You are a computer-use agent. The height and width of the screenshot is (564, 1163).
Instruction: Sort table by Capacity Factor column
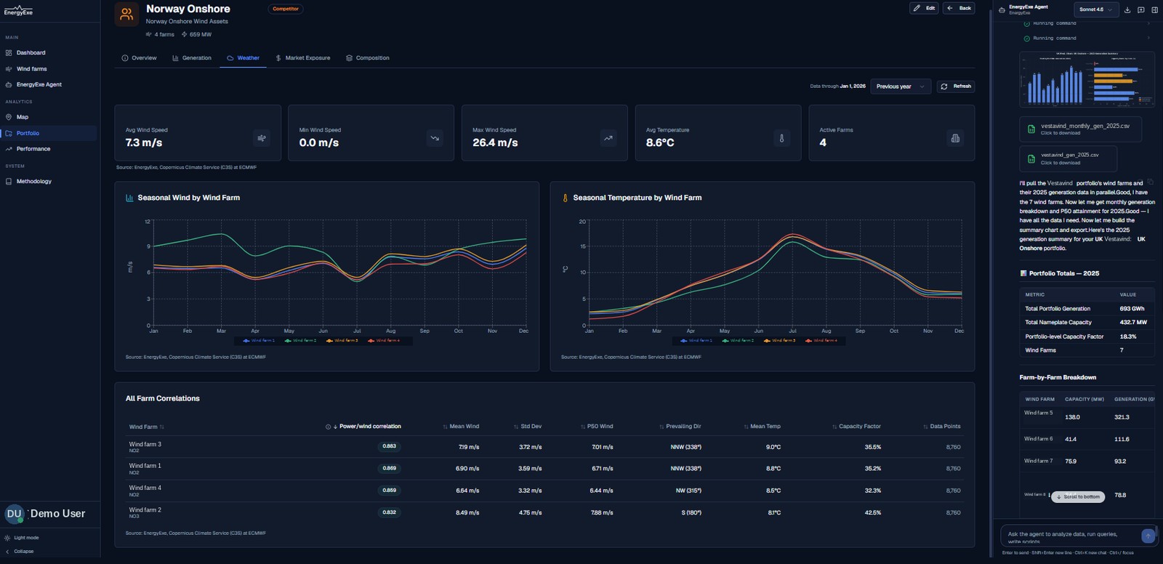click(856, 427)
